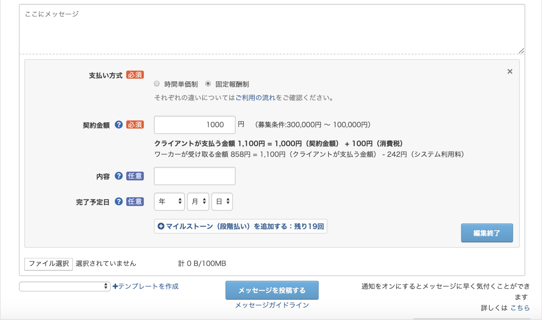The height and width of the screenshot is (320, 542).
Task: Open the 日 day dropdown
Action: click(222, 201)
